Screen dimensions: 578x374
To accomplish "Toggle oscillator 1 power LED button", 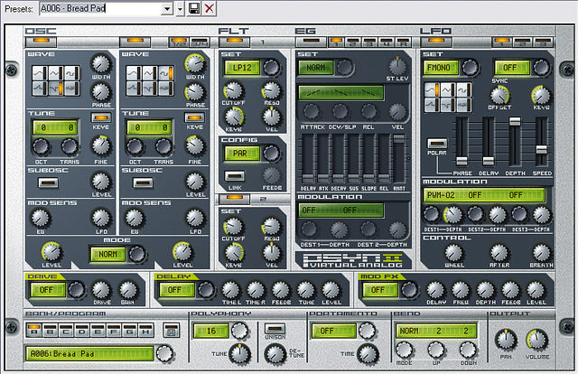I will click(x=41, y=42).
